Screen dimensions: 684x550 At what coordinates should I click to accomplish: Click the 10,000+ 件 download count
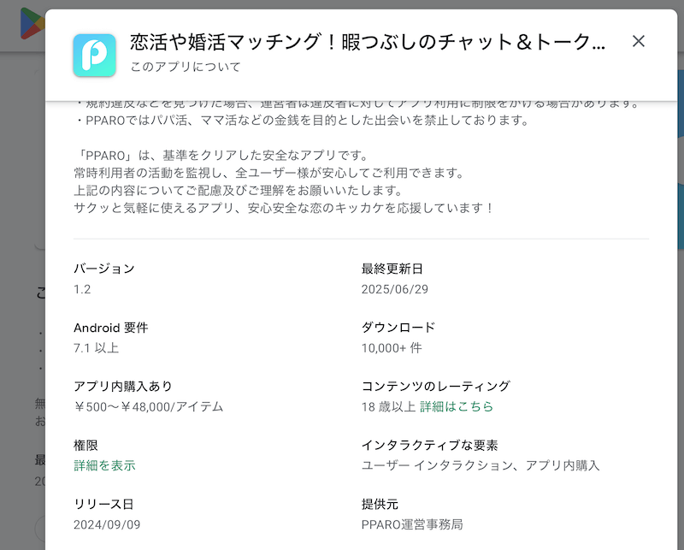click(x=392, y=348)
